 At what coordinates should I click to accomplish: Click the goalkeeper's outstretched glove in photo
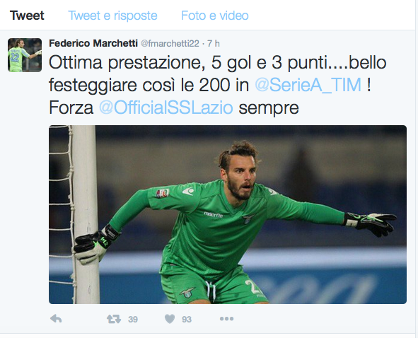coord(371,223)
